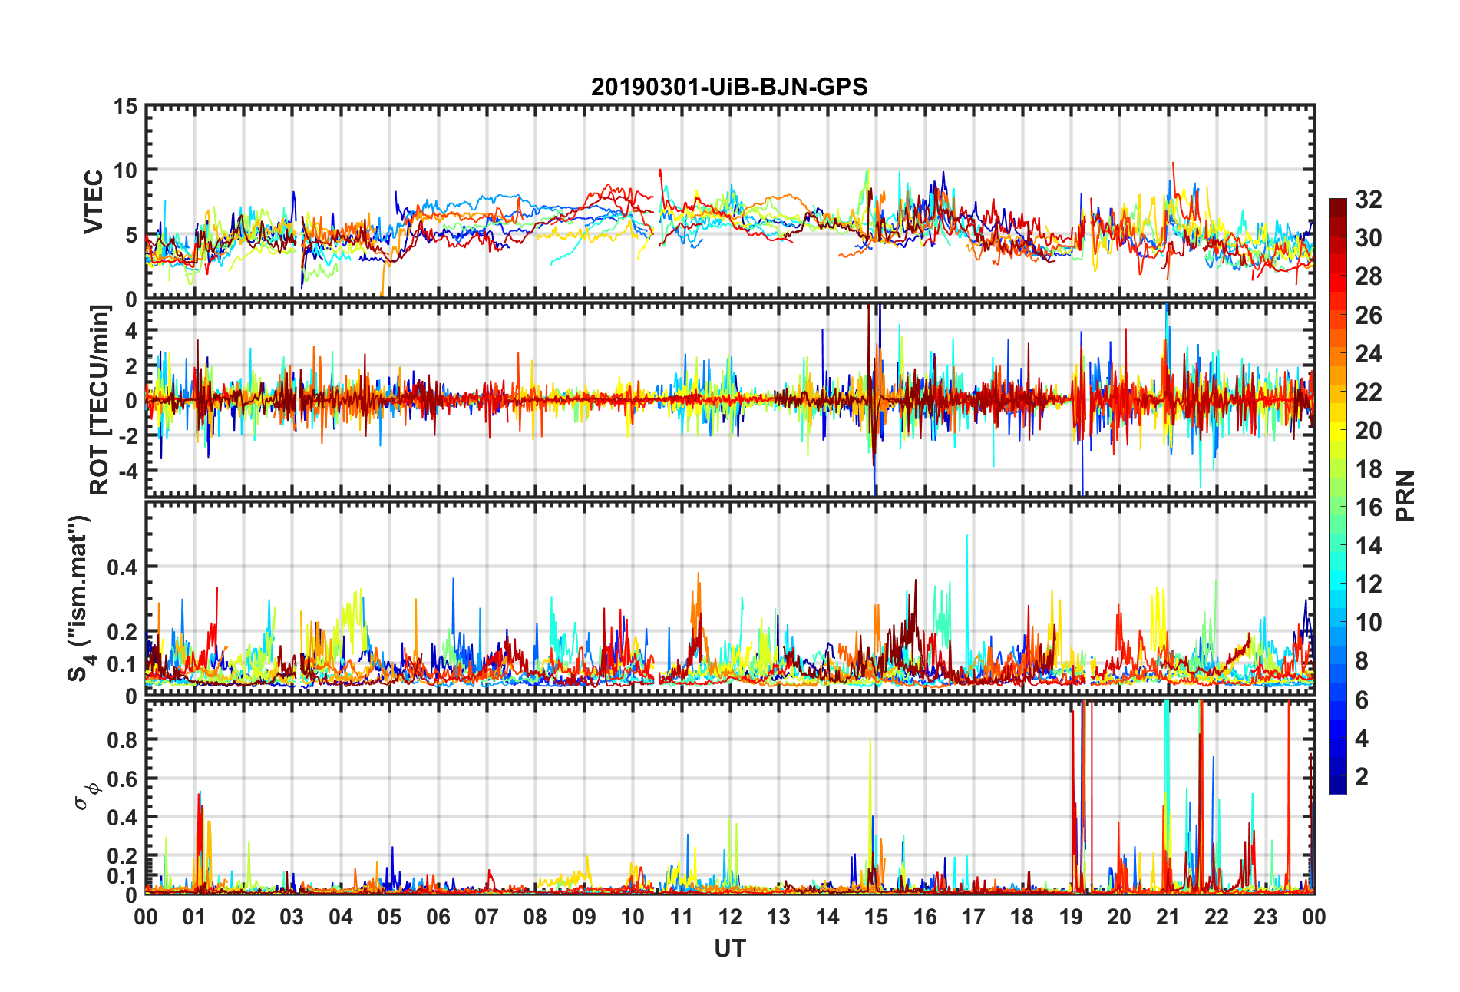Click the PRN colorbar gradient
The image size is (1460, 992).
click(x=1338, y=496)
